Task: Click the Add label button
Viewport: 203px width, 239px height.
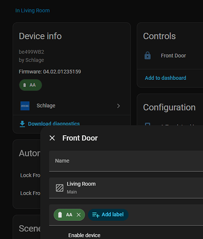Action: click(x=108, y=215)
